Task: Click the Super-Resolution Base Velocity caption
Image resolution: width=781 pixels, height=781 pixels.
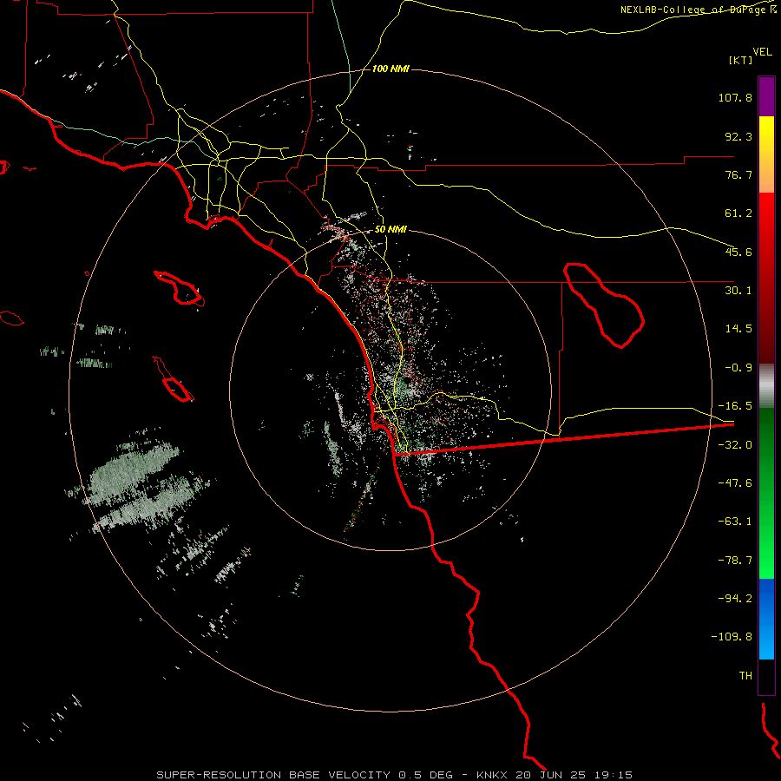Action: pyautogui.click(x=395, y=775)
